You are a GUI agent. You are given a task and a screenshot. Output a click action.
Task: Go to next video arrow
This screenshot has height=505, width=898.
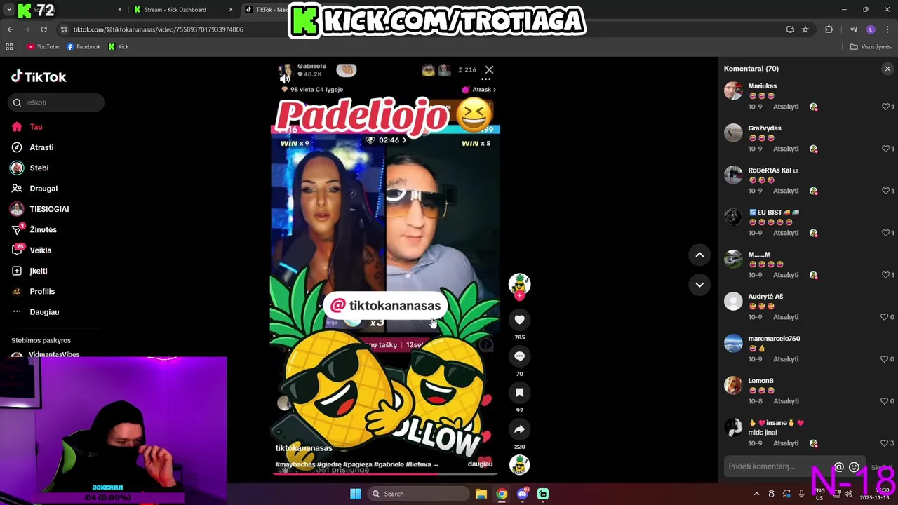(x=699, y=285)
